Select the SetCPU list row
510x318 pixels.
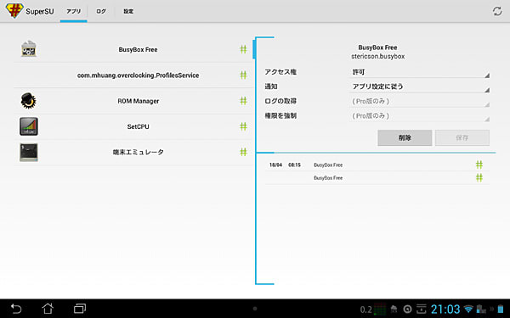tap(133, 126)
